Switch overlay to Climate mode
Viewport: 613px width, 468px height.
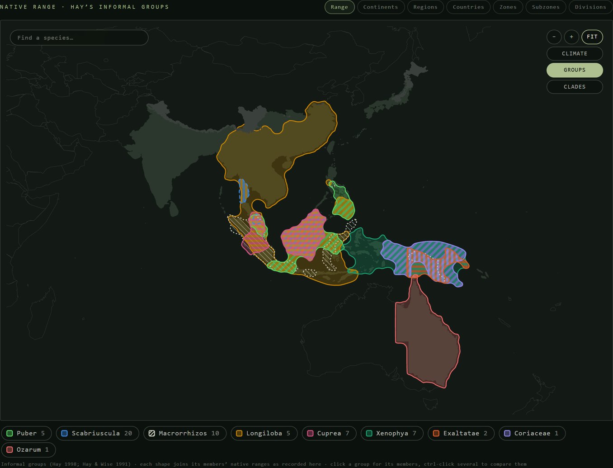[575, 53]
